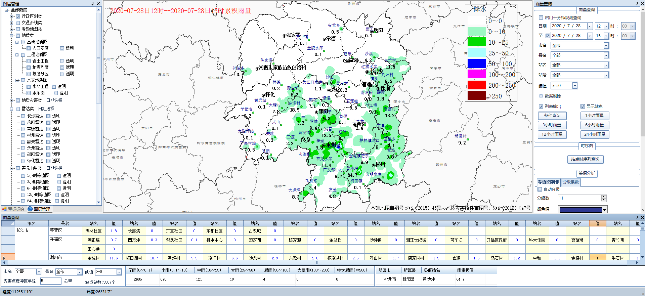Click the 灾害点缓冲区半径 input field
This screenshot has width=645, height=296.
pyautogui.click(x=51, y=281)
